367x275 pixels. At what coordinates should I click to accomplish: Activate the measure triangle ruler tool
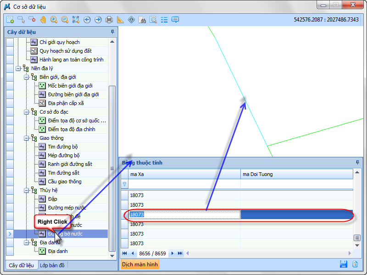pos(120,20)
